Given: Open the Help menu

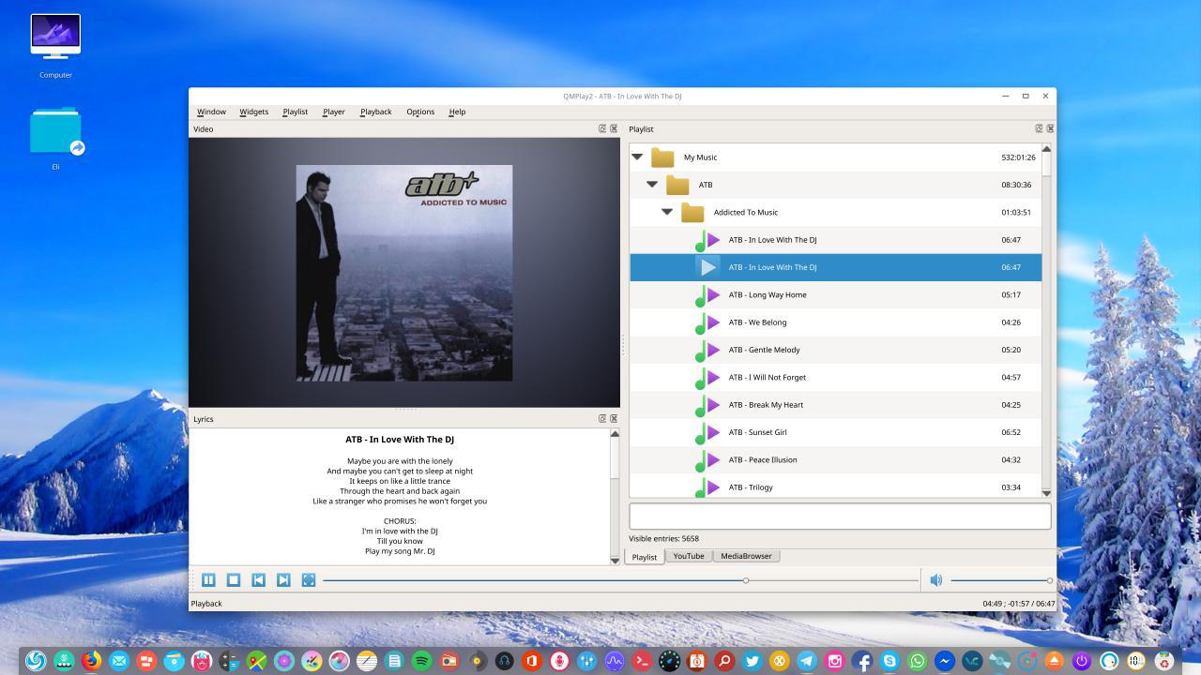Looking at the screenshot, I should [x=457, y=112].
